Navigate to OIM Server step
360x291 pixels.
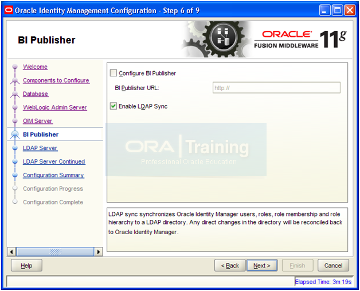point(38,121)
